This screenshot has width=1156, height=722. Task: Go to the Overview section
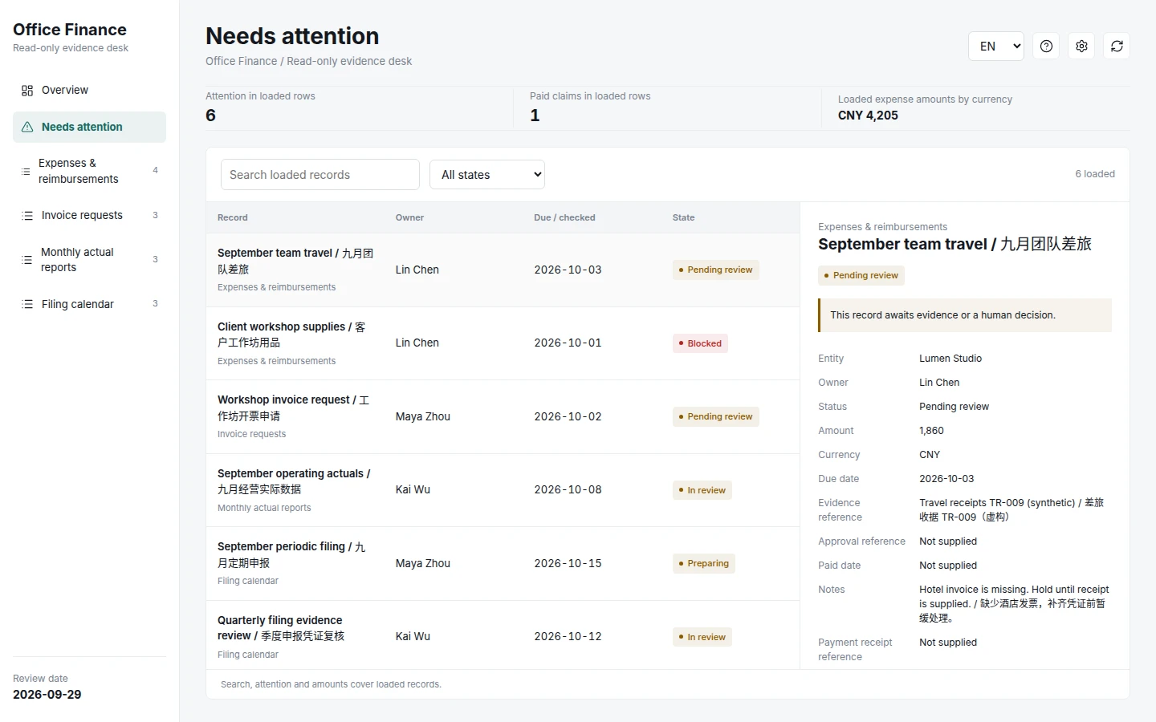[89, 91]
